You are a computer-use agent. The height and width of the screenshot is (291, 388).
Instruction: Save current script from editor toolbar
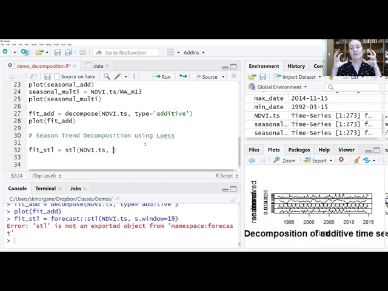[47, 77]
